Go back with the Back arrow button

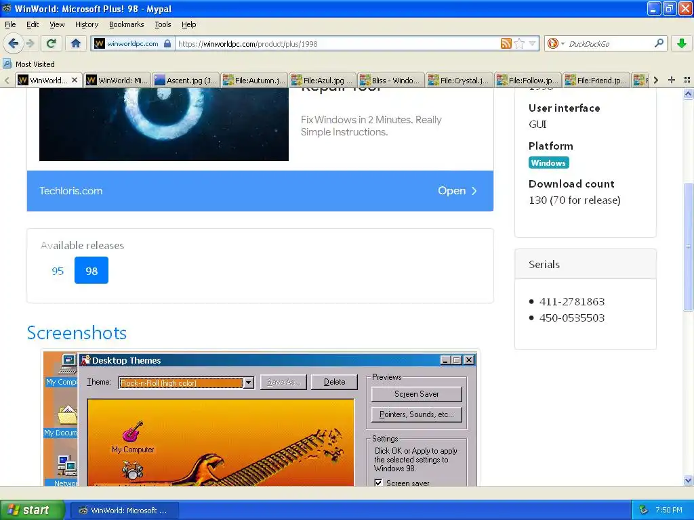[14, 43]
